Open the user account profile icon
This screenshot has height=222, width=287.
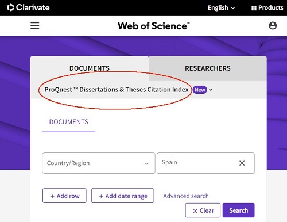(273, 25)
